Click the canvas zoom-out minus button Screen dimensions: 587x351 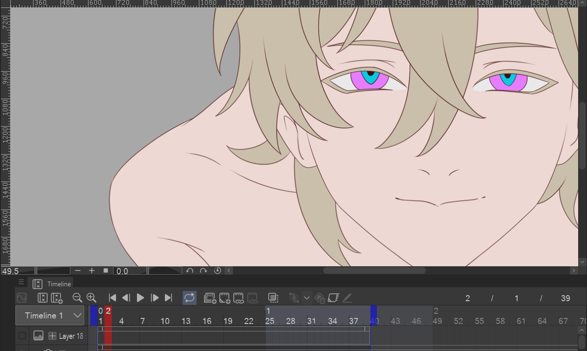tap(78, 270)
